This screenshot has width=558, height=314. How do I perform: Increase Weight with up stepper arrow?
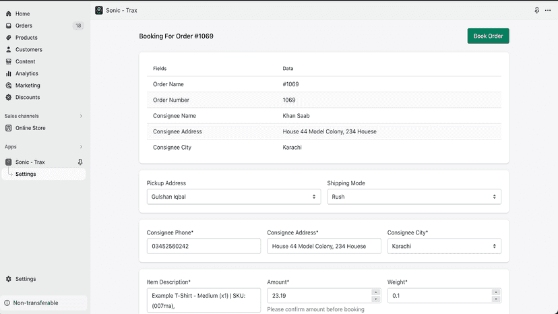496,292
